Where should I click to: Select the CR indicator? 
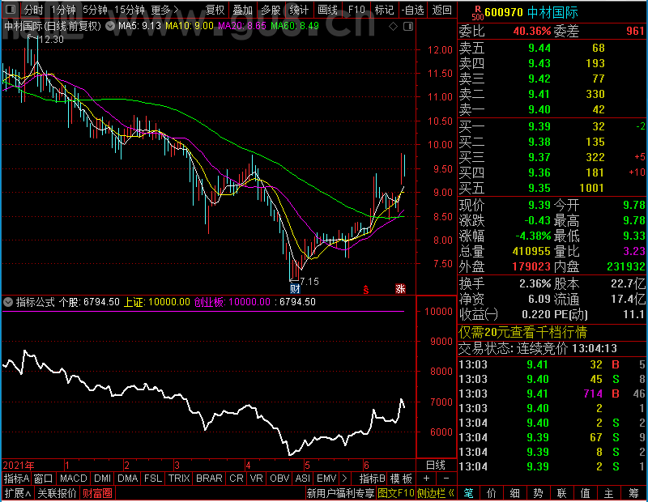point(236,479)
